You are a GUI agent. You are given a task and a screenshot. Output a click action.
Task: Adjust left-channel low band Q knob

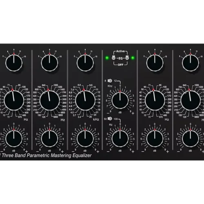14,63
